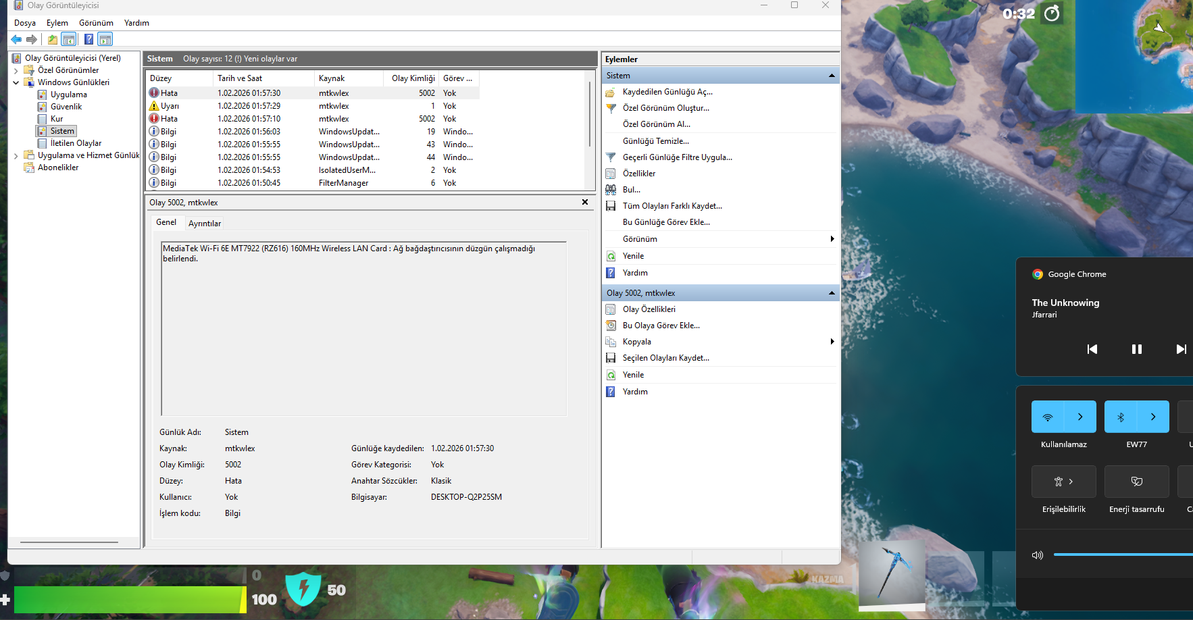Select the Hata event at 01:57:10
This screenshot has width=1193, height=620.
pos(313,119)
